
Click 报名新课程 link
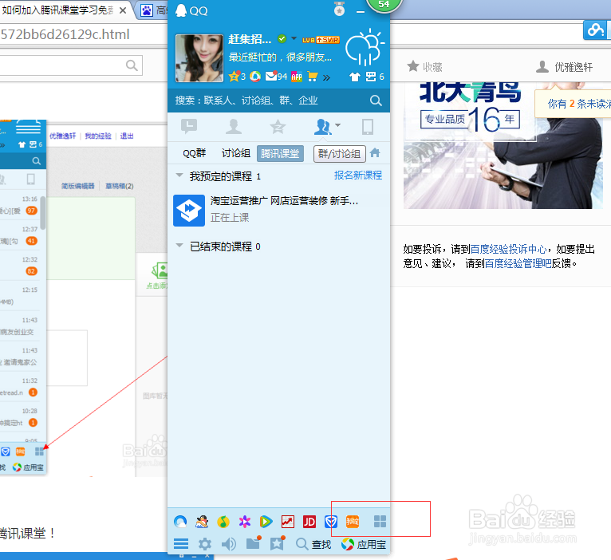[357, 175]
